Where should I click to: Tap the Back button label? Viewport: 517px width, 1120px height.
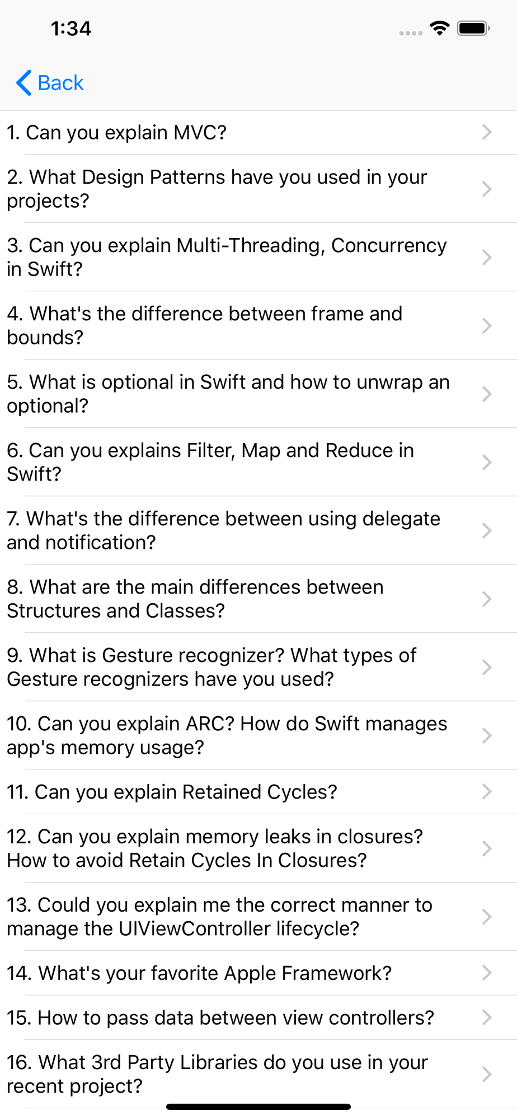(60, 83)
